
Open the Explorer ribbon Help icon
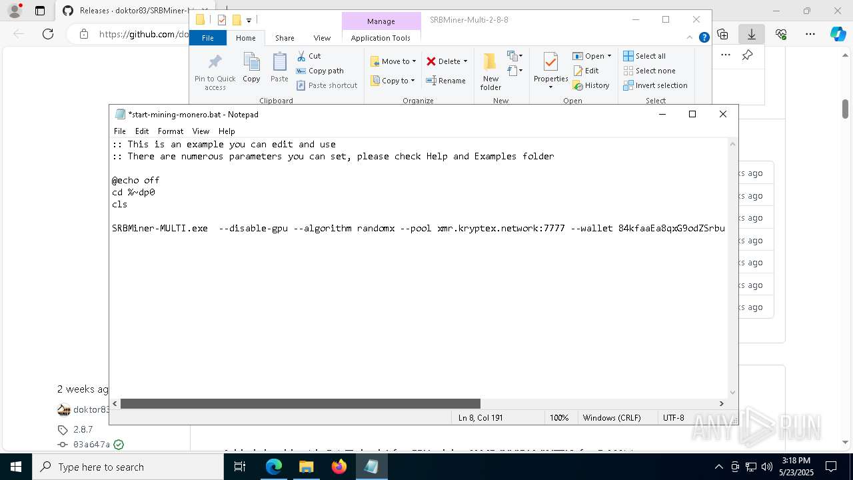[x=704, y=38]
